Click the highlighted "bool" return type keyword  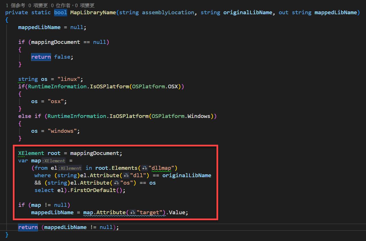[x=60, y=13]
